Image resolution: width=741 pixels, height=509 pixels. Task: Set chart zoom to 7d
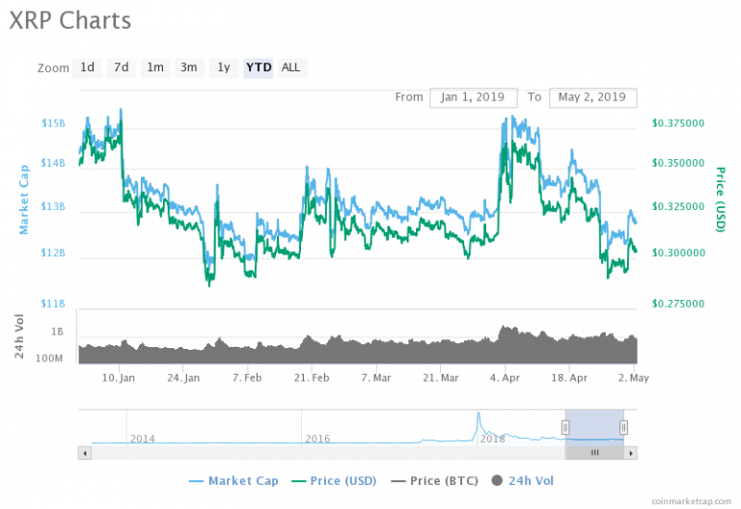121,67
